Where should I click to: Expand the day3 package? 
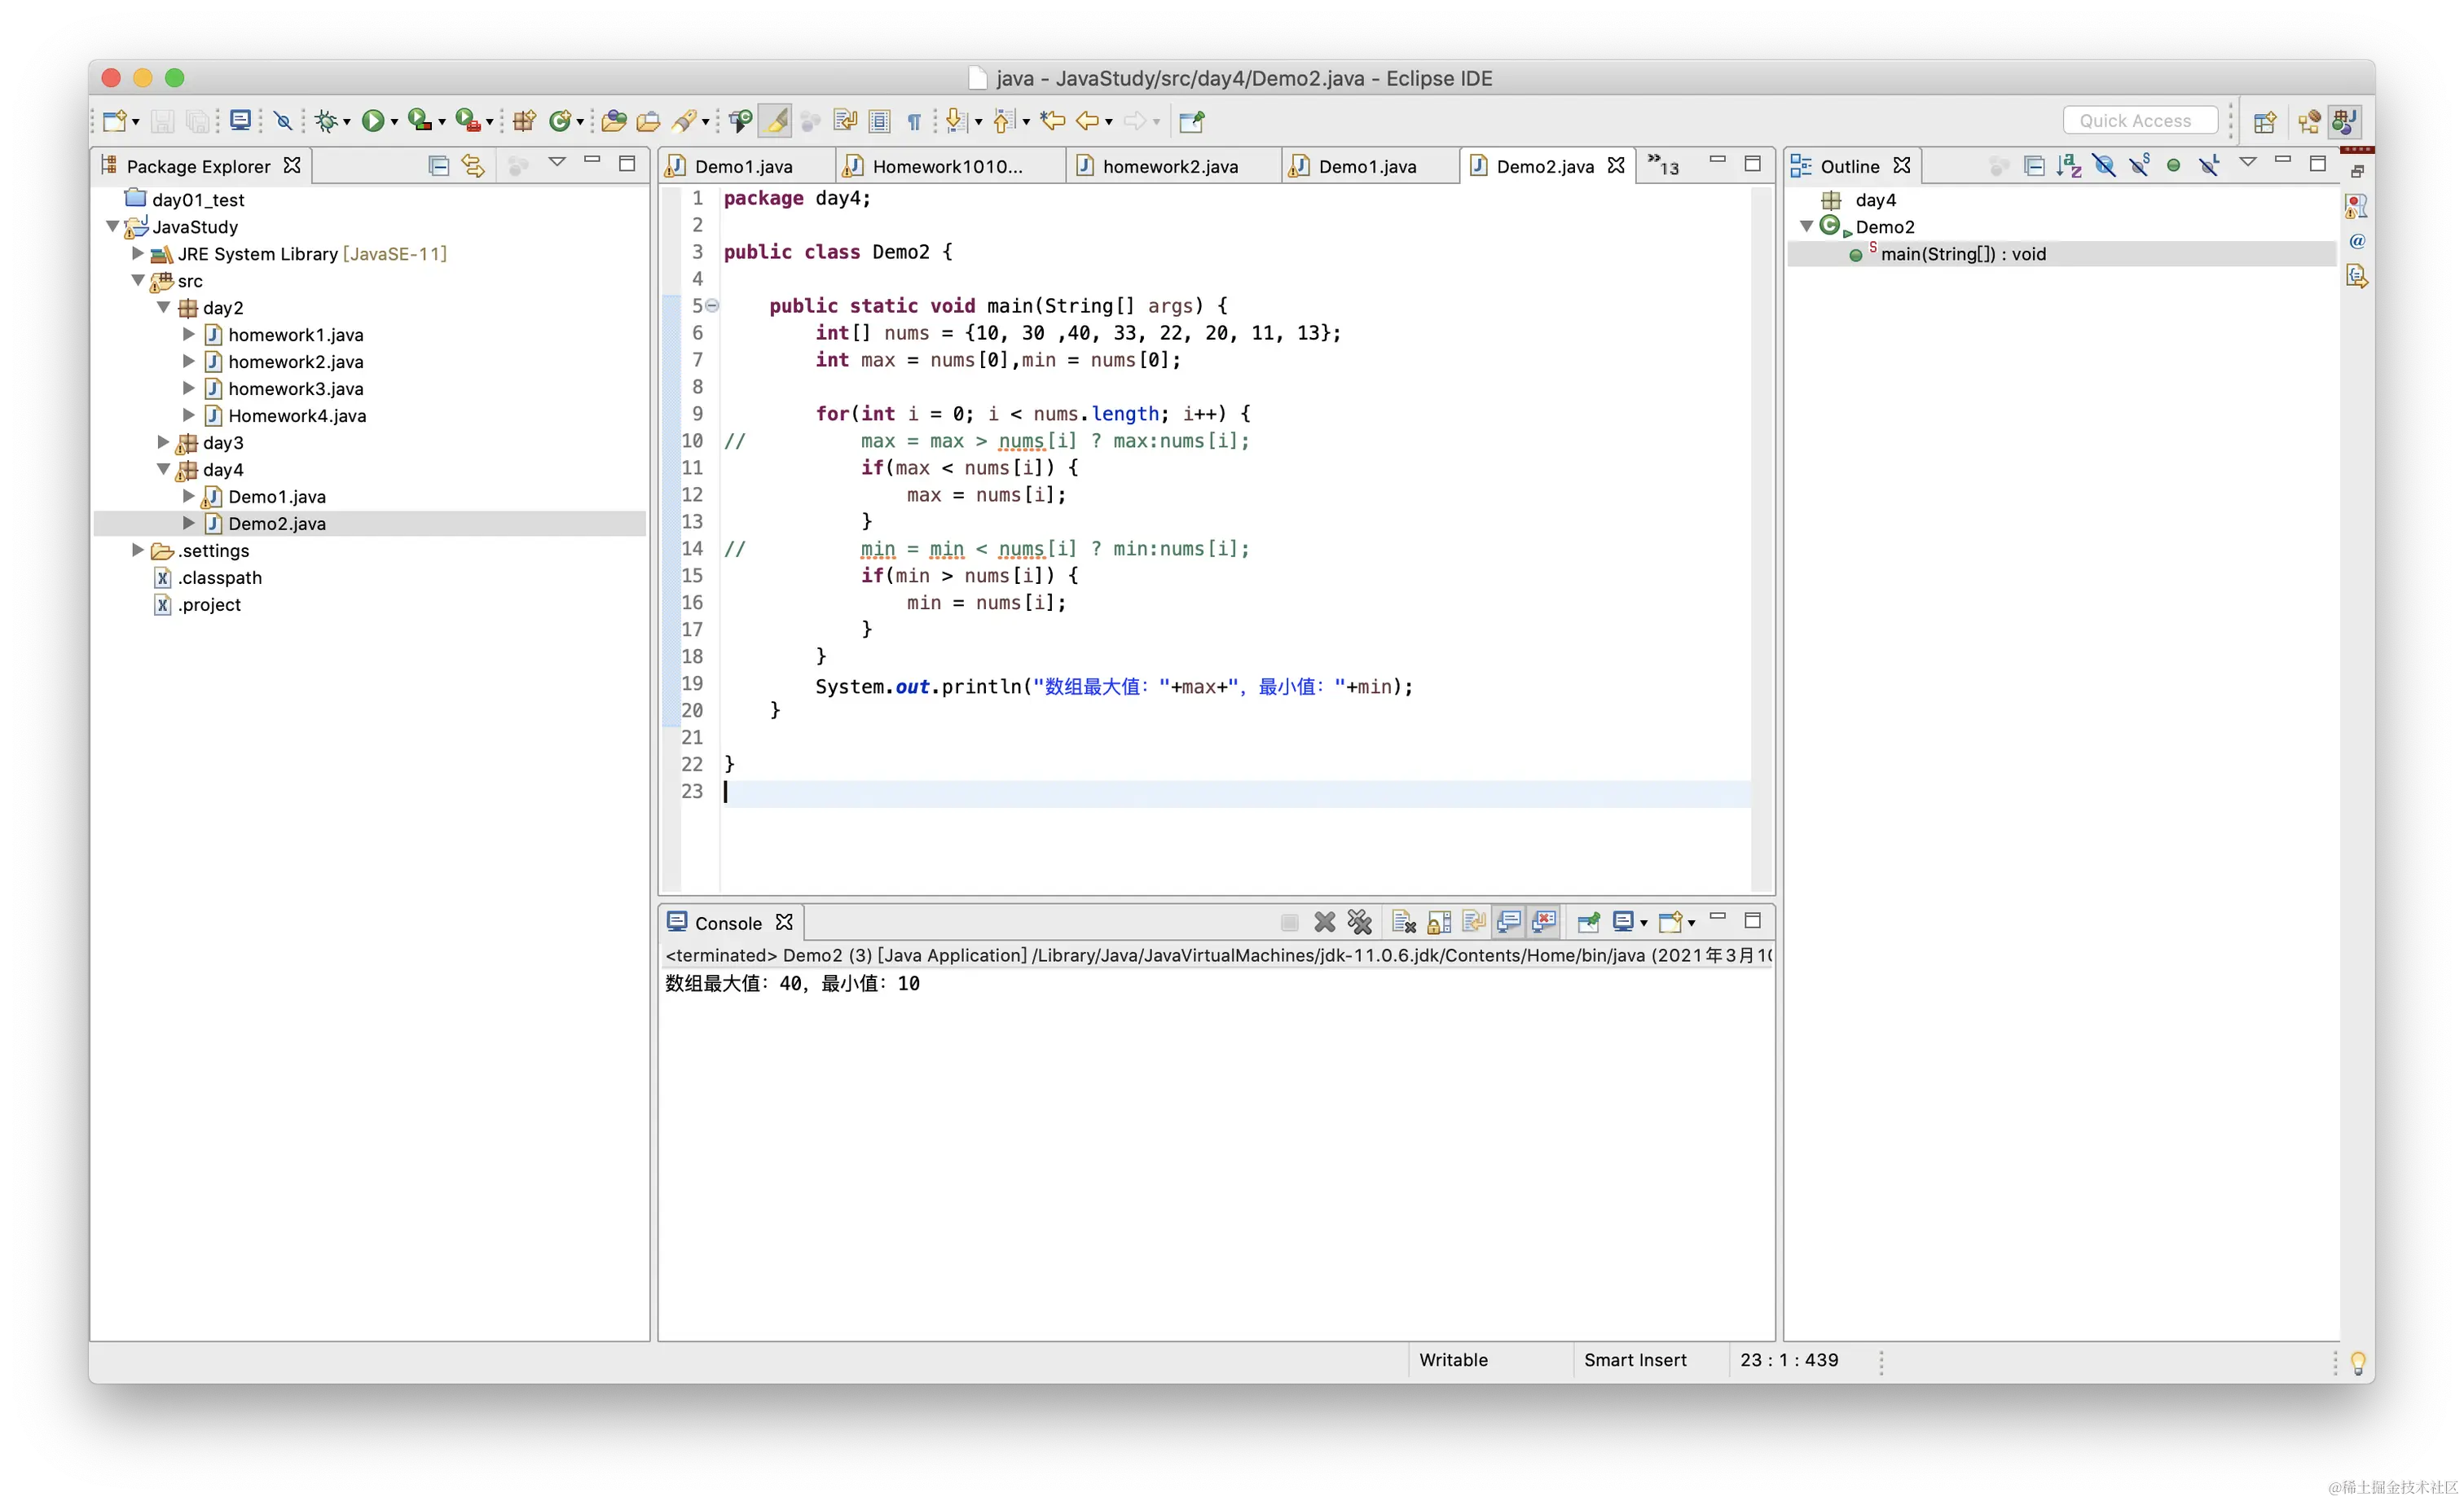[x=163, y=441]
